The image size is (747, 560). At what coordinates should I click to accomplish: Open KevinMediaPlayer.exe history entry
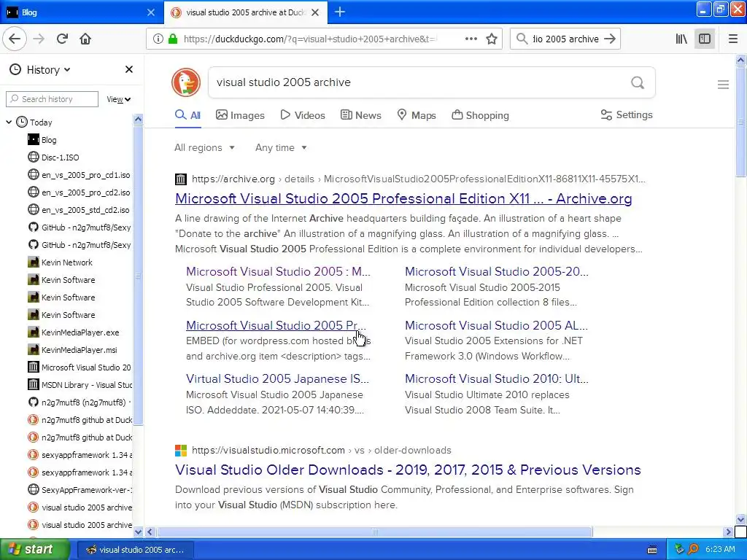click(x=74, y=332)
